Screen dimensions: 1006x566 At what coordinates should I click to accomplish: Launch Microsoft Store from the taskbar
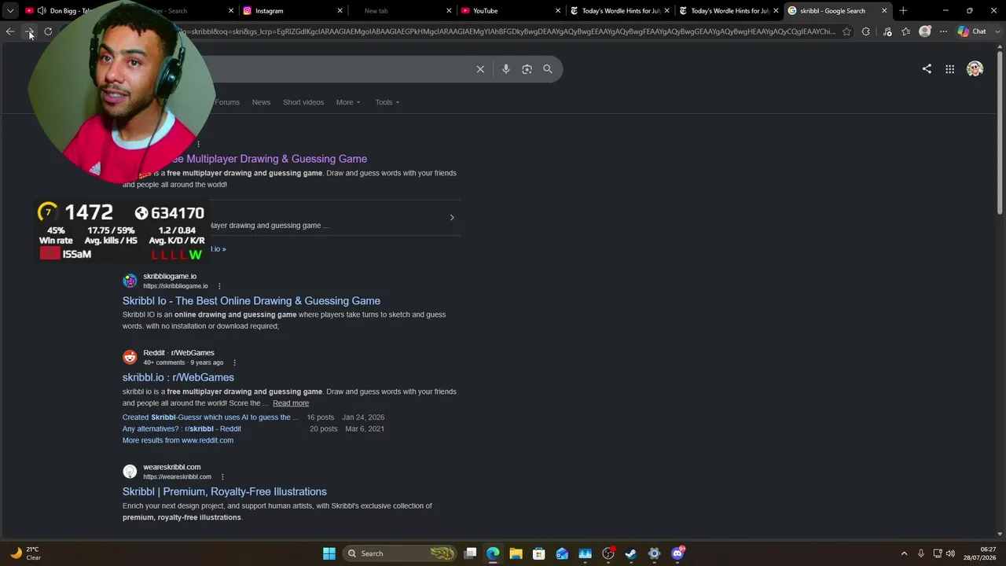538,553
